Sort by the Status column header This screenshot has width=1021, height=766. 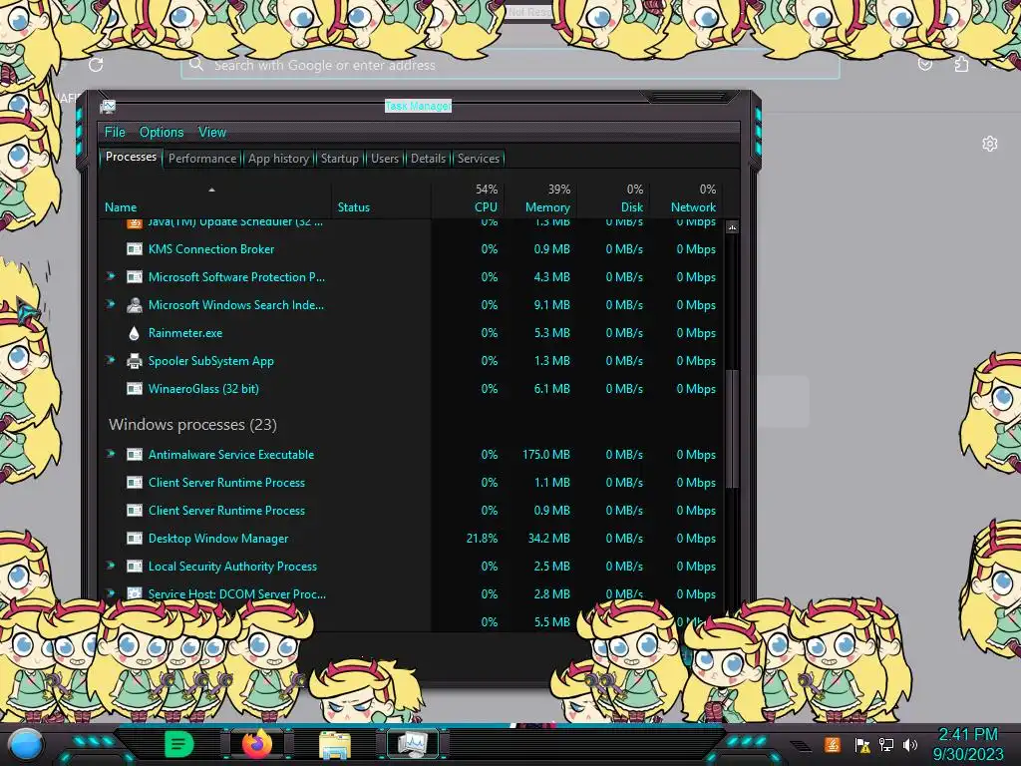pos(381,199)
